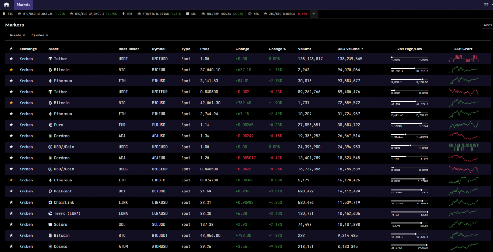Open the Alerts panel
Screen dimensions: 493x252
(x=488, y=25)
